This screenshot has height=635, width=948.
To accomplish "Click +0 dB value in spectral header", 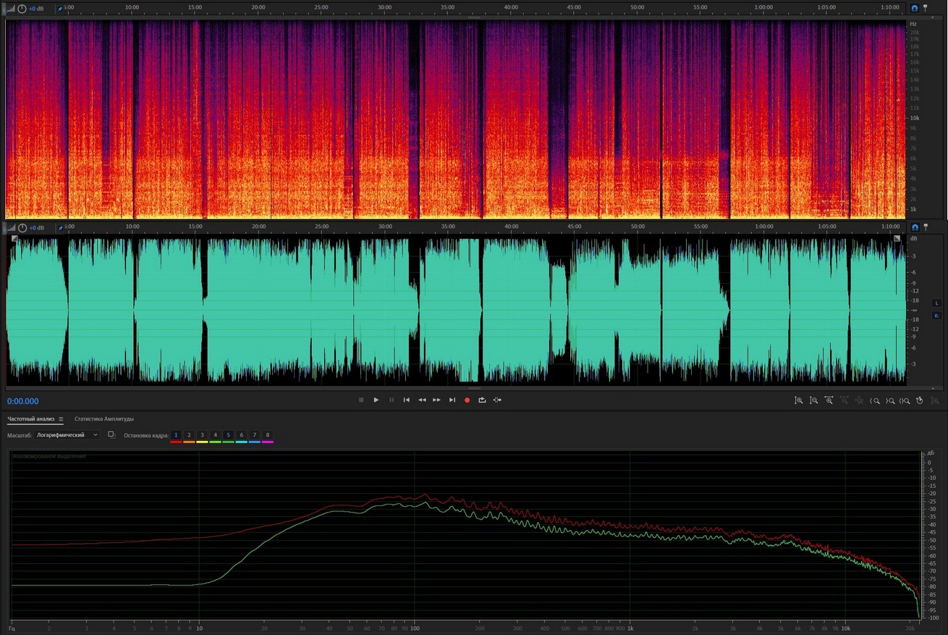I will click(37, 9).
